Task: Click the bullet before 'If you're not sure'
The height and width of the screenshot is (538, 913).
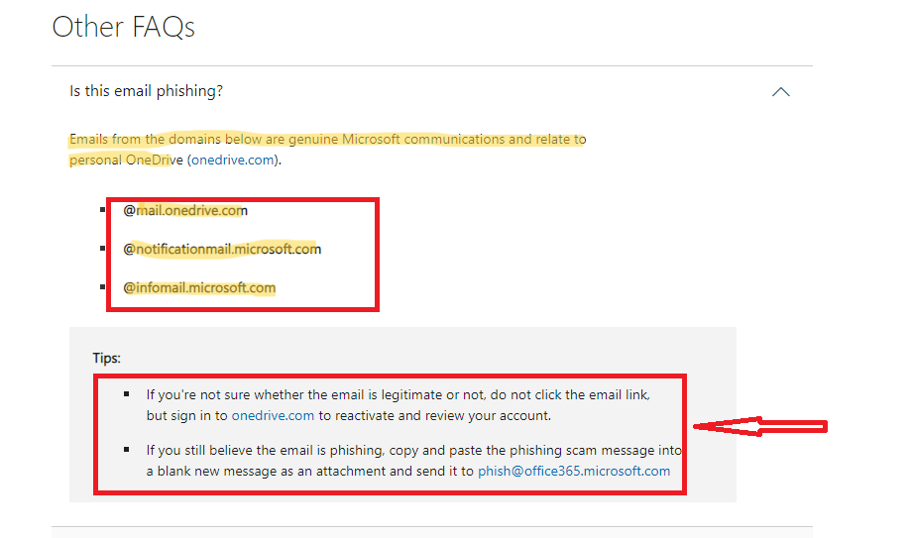Action: [126, 394]
